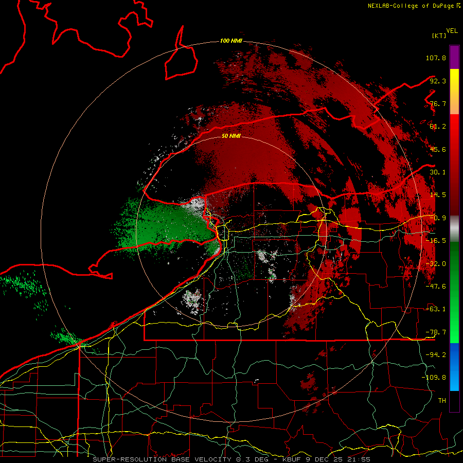Click the 50 NMI range ring label
This screenshot has height=463, width=463.
click(x=231, y=136)
